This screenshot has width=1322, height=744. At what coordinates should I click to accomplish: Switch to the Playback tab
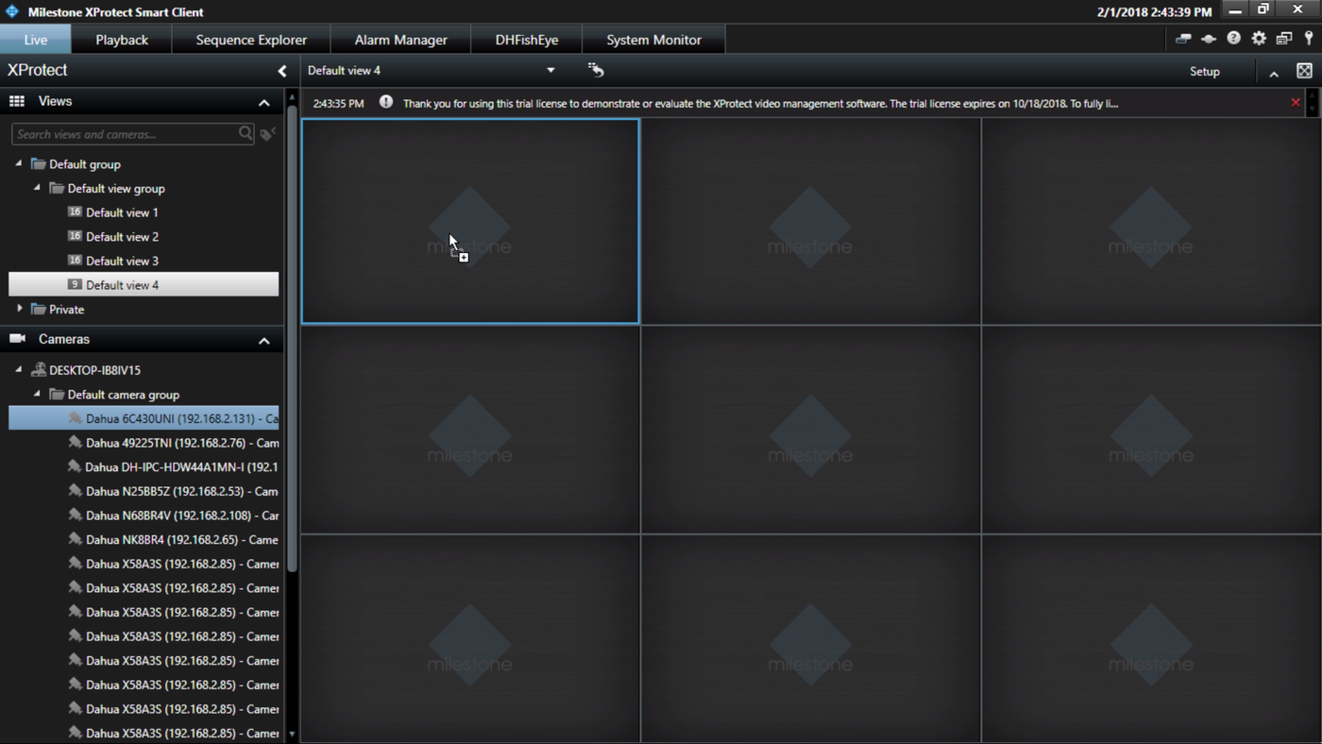[x=122, y=40]
